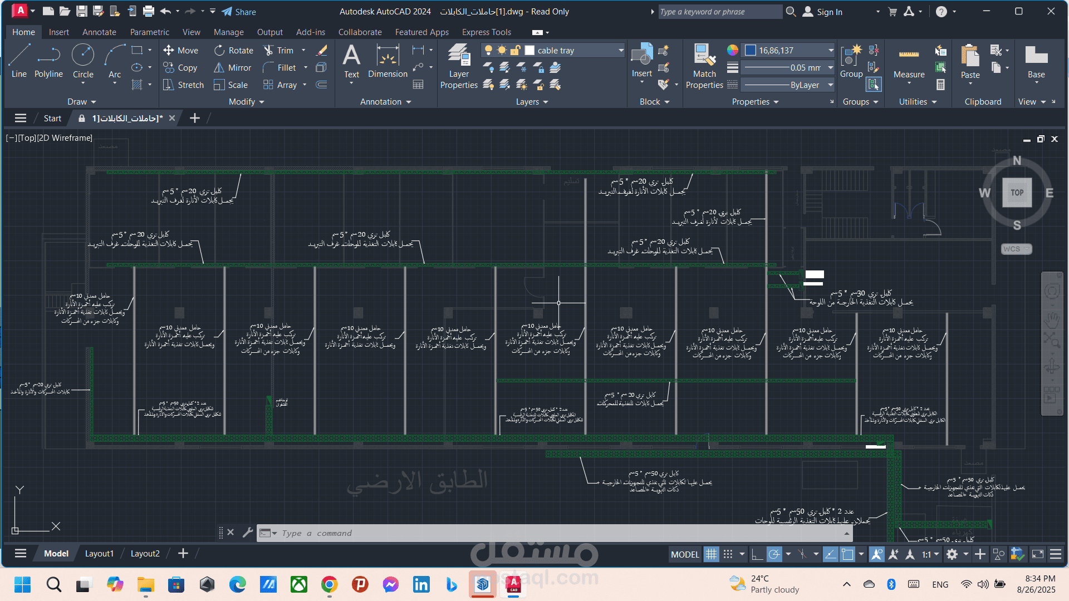
Task: Click MODEL space button in status bar
Action: point(684,554)
